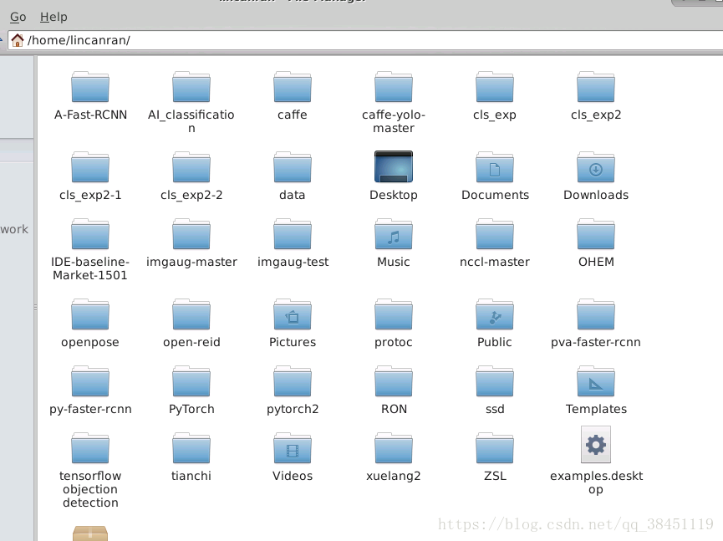Click the 'Downloads' folder name label

point(596,195)
